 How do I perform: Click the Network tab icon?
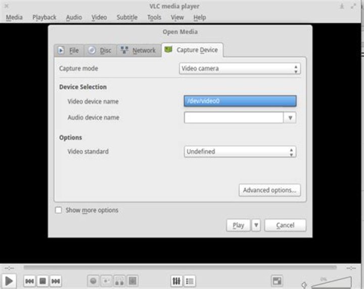coord(124,50)
